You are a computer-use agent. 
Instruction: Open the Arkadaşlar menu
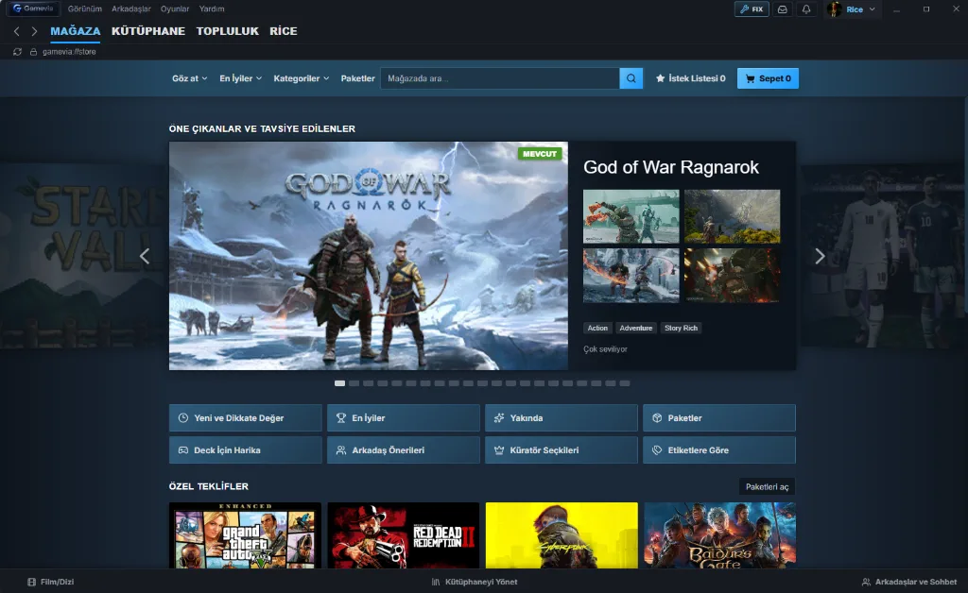point(130,8)
